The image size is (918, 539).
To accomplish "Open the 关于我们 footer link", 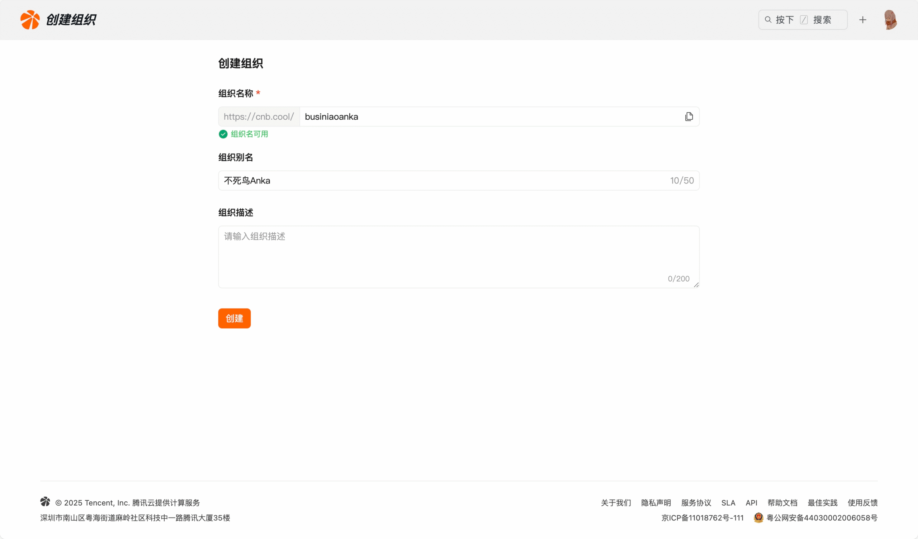I will click(x=616, y=502).
